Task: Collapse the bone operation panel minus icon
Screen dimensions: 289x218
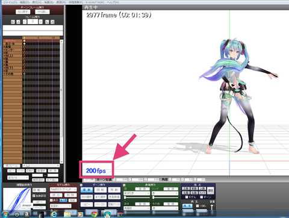Action: pyautogui.click(x=81, y=185)
